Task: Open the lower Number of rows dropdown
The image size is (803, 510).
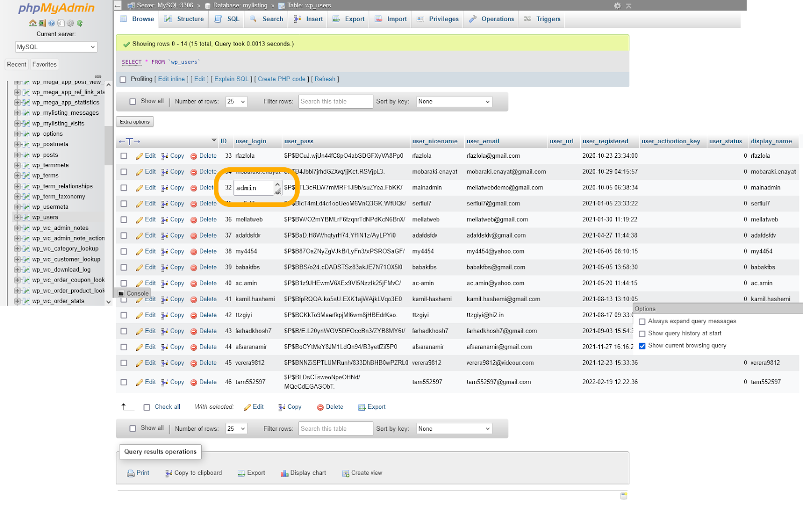Action: point(236,428)
